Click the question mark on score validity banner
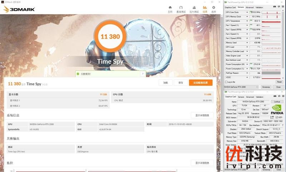Image resolution: width=286 pixels, height=172 pixels. (143, 74)
